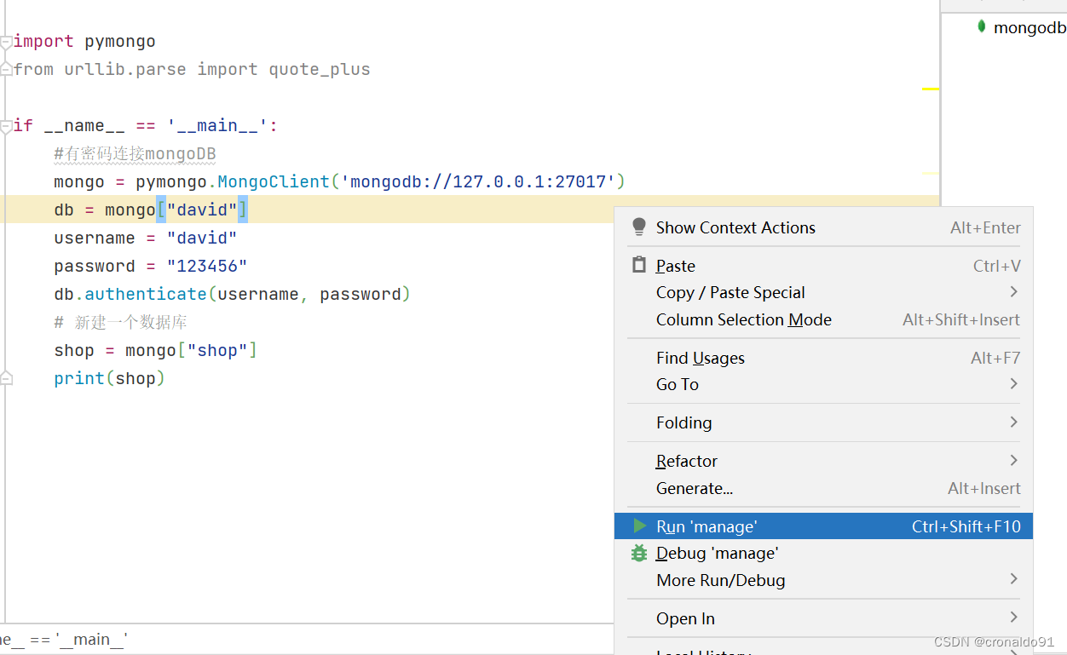This screenshot has width=1067, height=655.
Task: Open the Refactor menu entry
Action: 823,461
